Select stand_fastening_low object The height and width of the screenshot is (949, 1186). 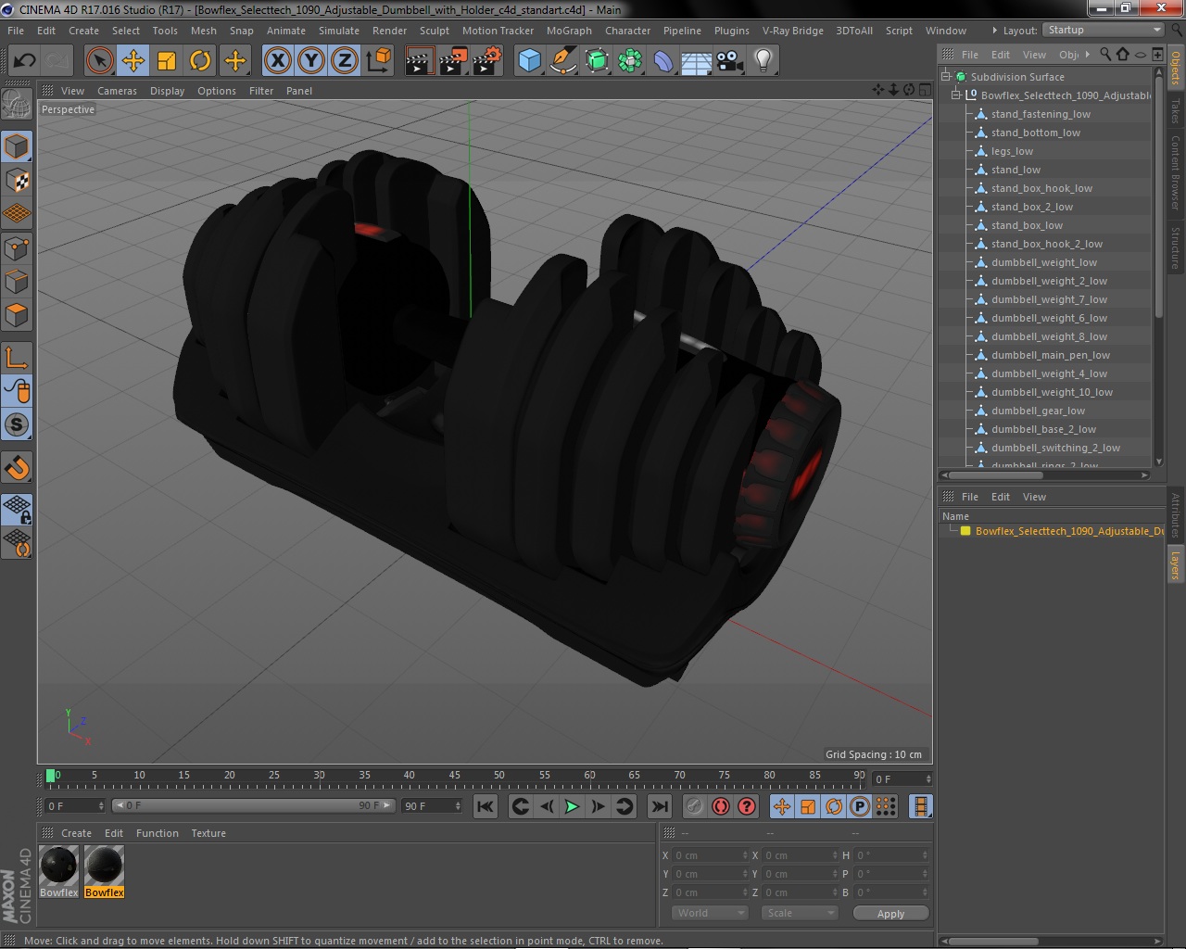tap(1041, 114)
